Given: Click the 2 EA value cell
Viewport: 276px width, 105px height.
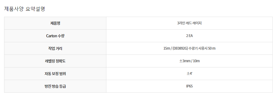Looking at the screenshot, I should pos(189,36).
